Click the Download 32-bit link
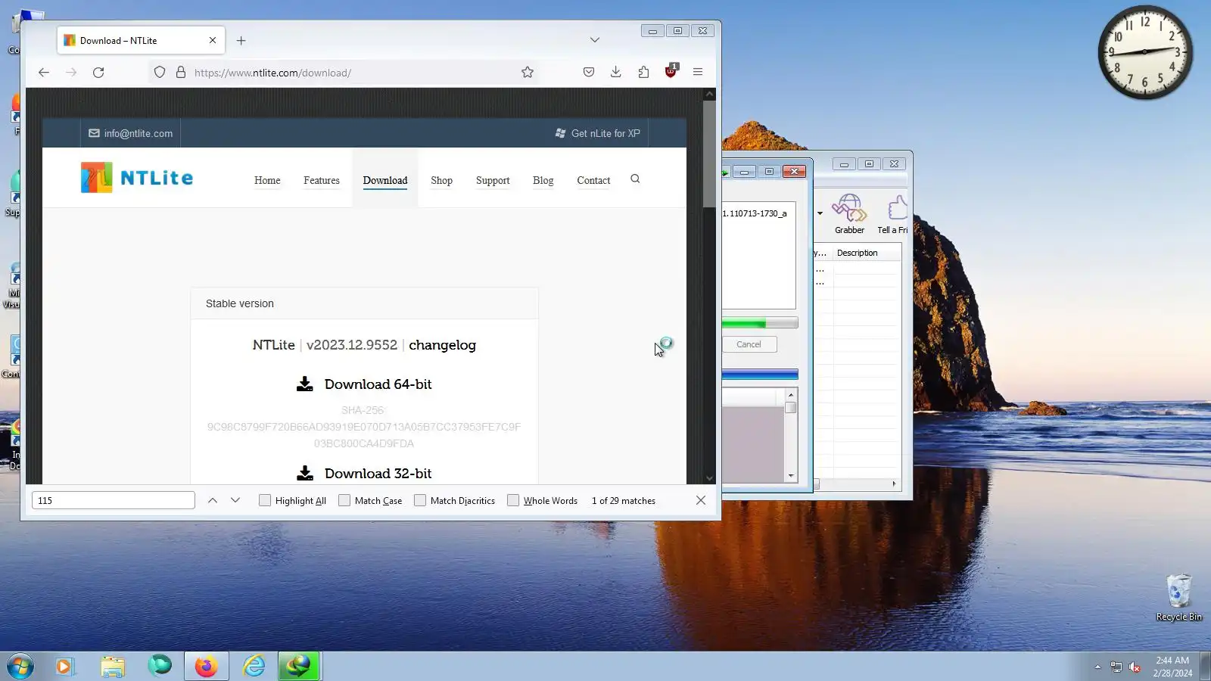 378,474
